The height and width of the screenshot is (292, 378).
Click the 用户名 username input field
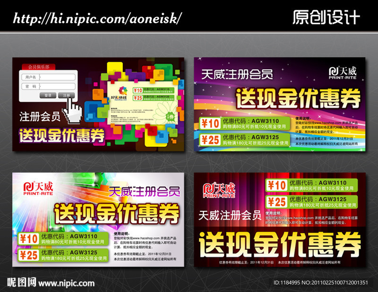pos(48,77)
